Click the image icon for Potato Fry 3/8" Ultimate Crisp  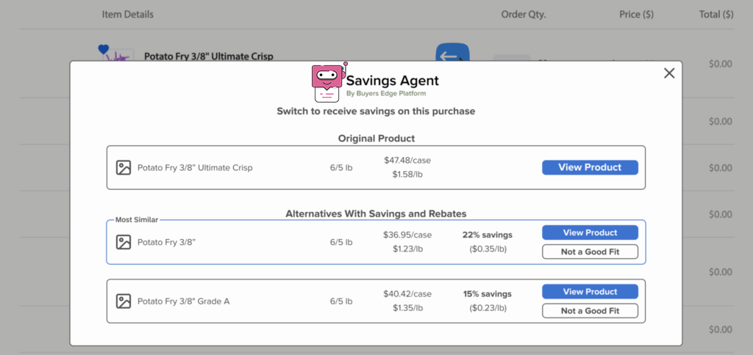click(124, 168)
